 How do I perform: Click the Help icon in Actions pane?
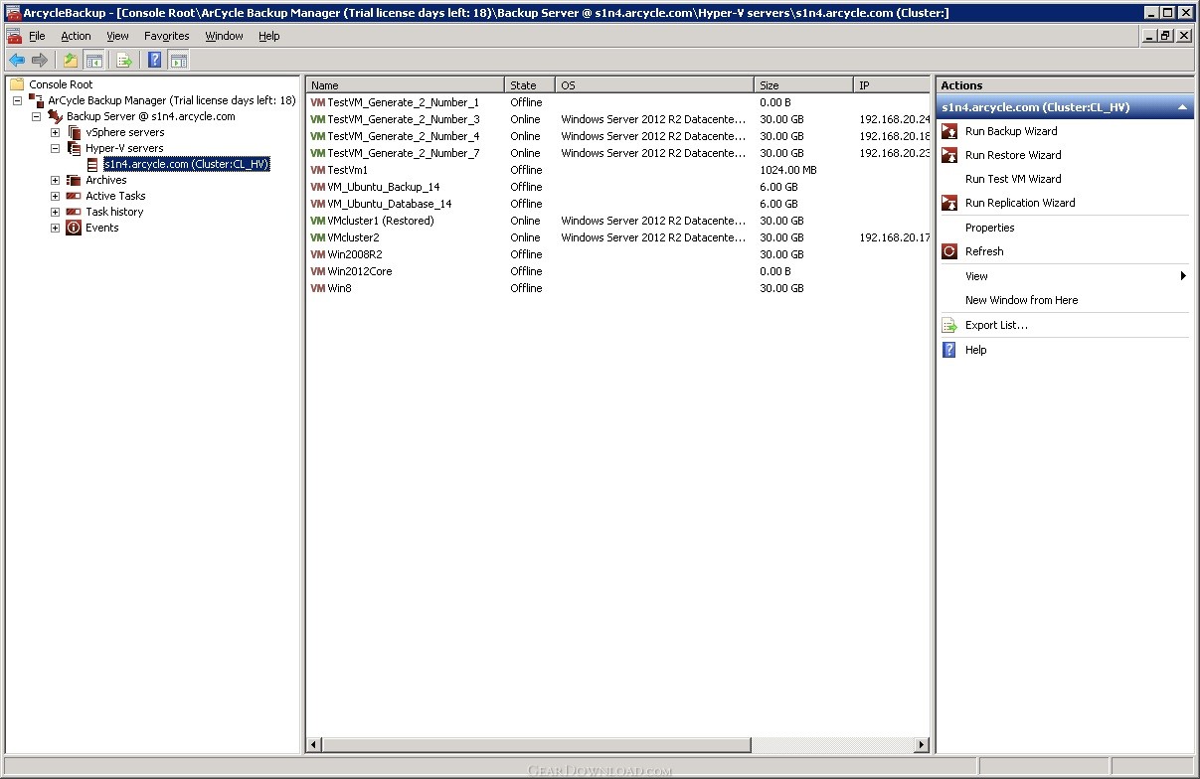pyautogui.click(x=948, y=350)
